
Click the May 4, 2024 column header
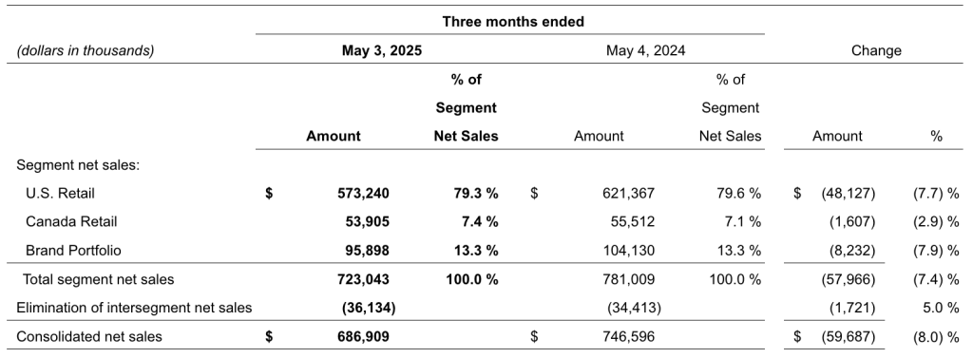click(646, 51)
